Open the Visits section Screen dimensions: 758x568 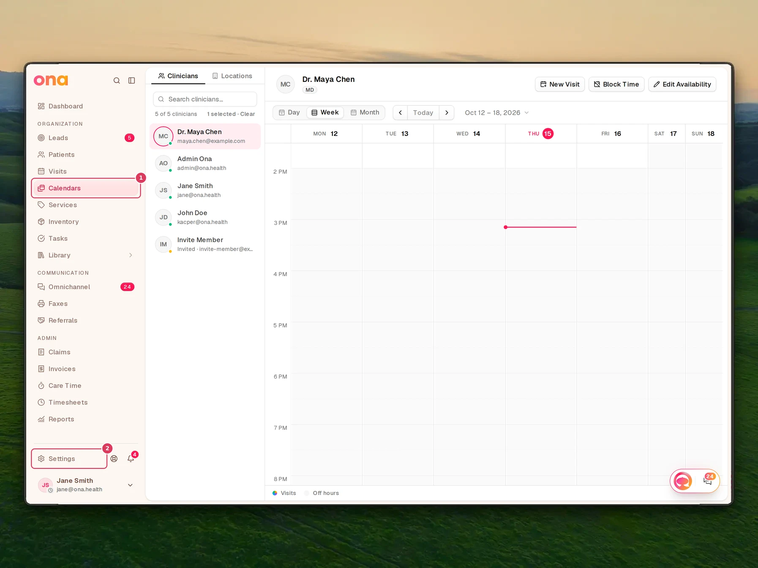pos(86,171)
